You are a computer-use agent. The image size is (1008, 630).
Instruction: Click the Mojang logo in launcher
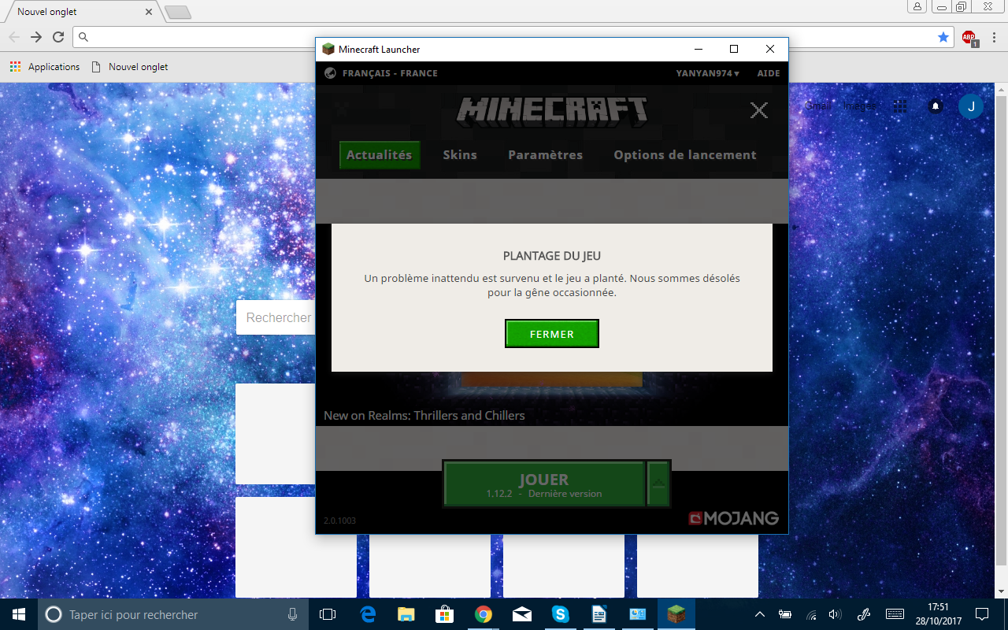point(734,518)
